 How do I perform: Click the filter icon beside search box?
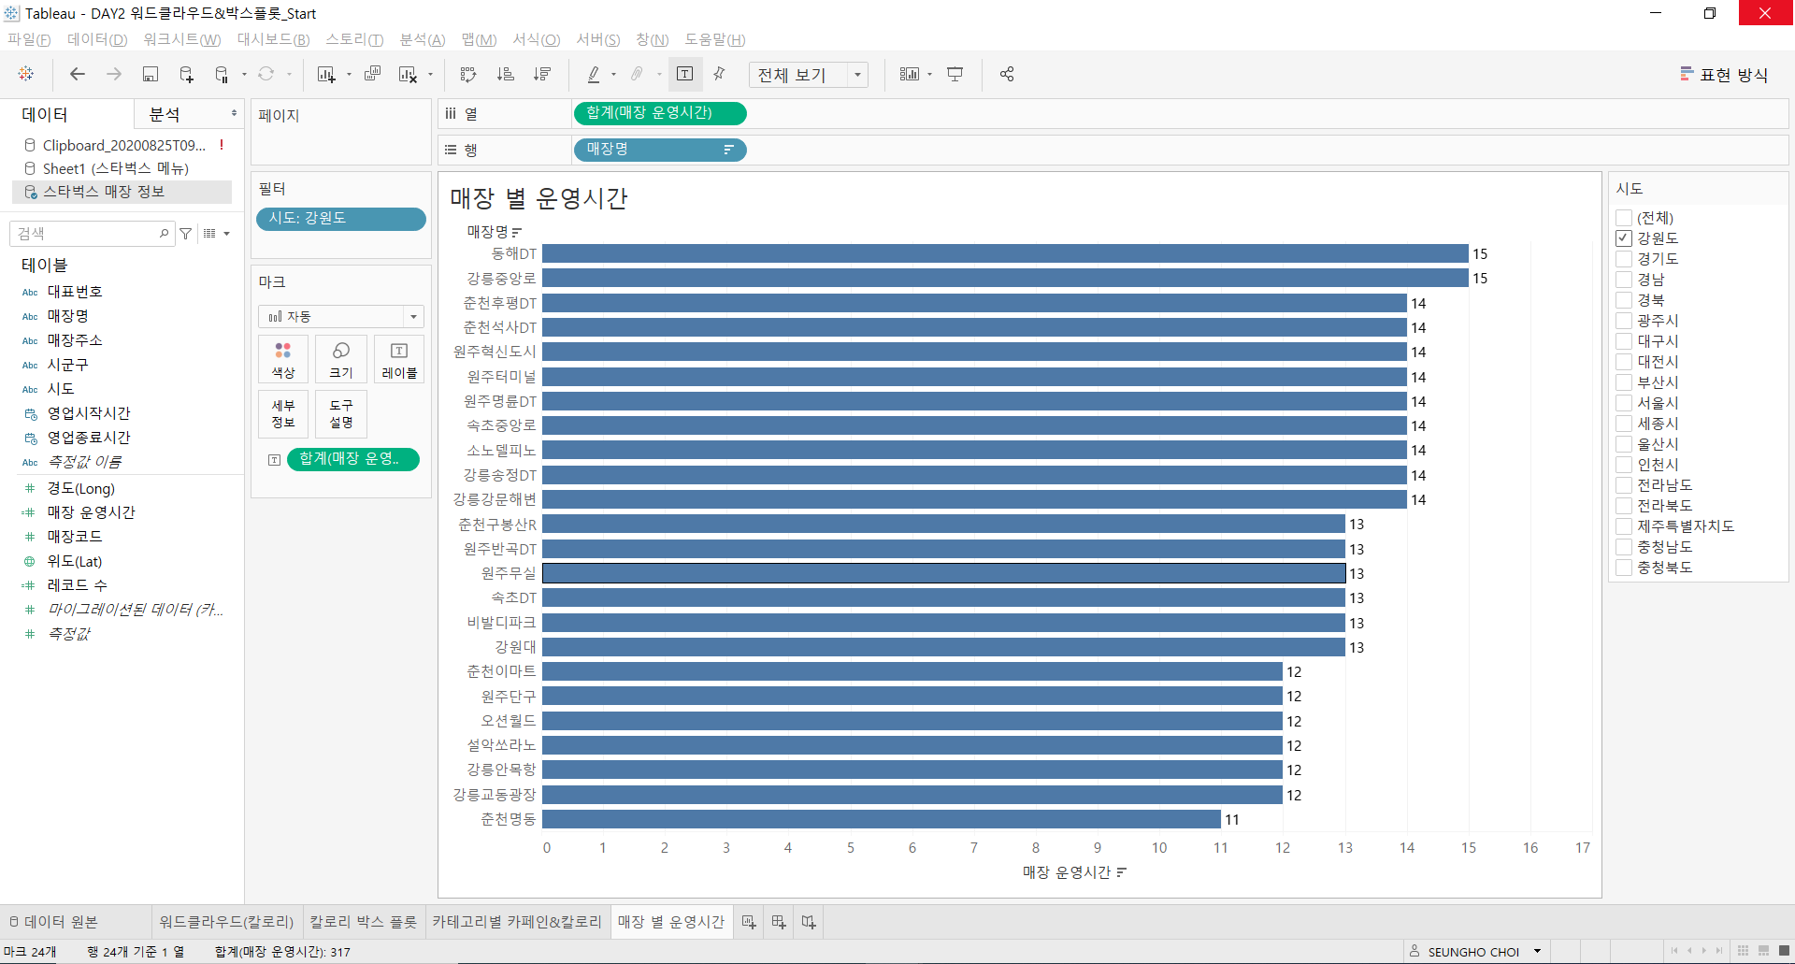point(186,234)
